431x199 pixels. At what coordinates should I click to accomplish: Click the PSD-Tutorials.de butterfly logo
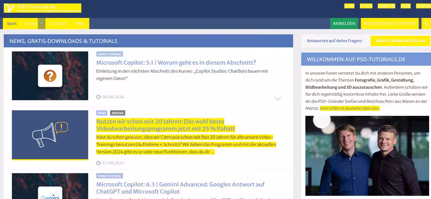9,8
